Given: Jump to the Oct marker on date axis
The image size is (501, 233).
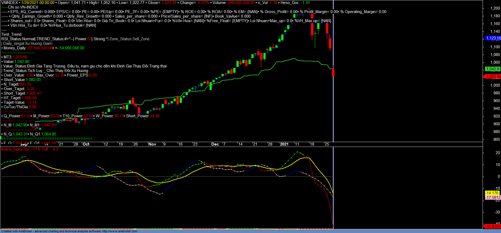Looking at the screenshot, I should click(86, 144).
